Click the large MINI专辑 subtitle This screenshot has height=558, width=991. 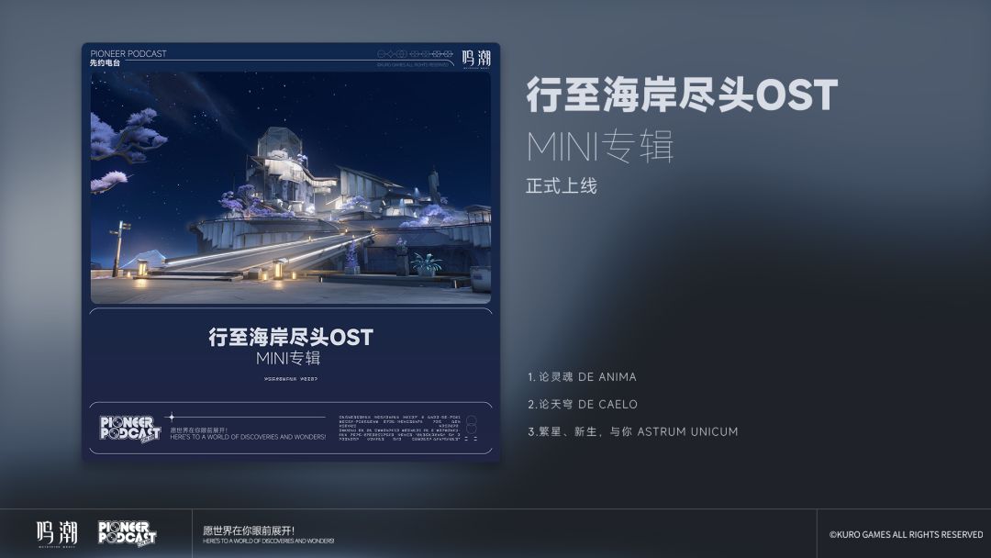point(600,147)
